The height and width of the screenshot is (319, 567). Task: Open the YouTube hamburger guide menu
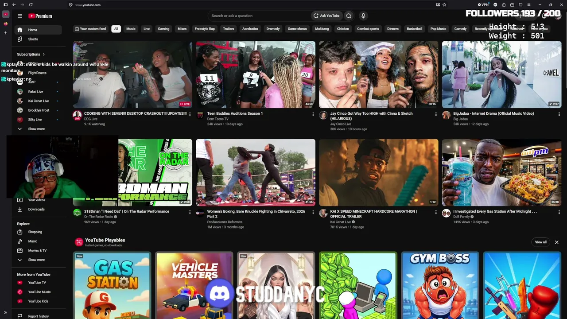(x=19, y=16)
